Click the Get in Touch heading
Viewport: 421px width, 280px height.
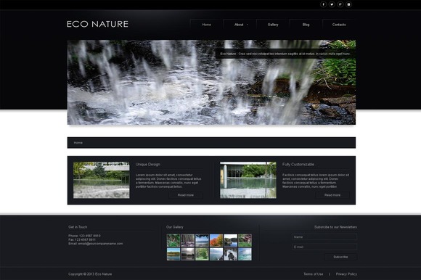click(x=78, y=227)
